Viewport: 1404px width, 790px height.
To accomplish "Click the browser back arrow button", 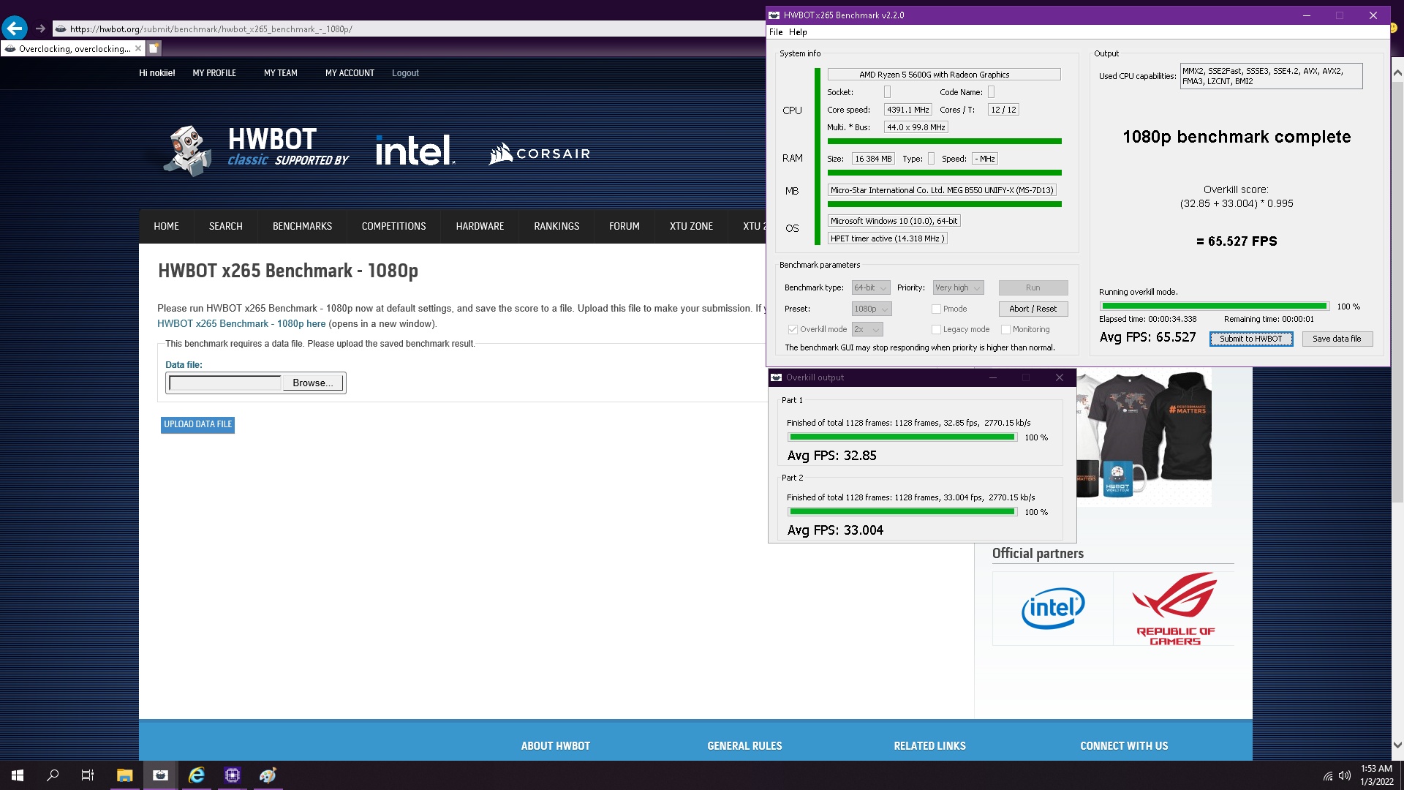I will (x=14, y=29).
